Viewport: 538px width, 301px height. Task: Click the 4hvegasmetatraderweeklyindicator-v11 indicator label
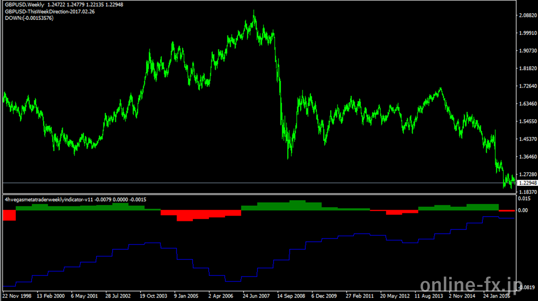pos(49,200)
